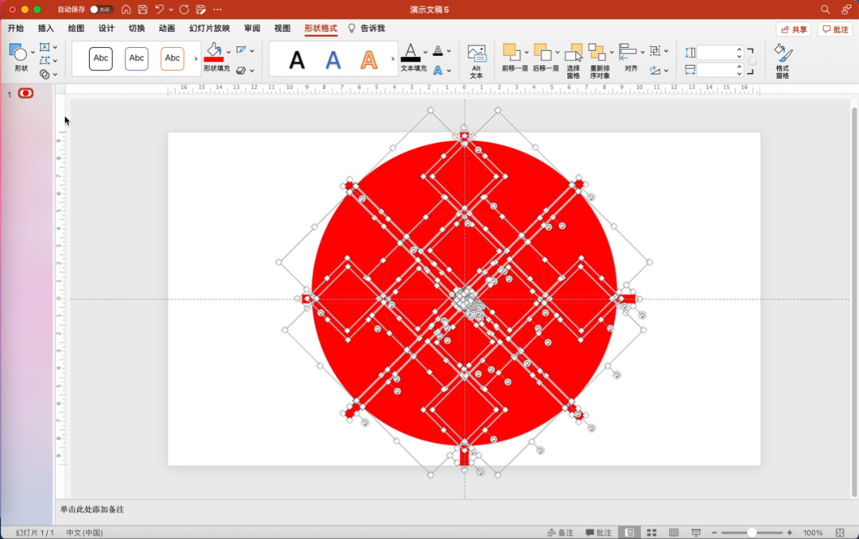The image size is (859, 539).
Task: Open the collaboration people icon
Action: click(x=846, y=10)
